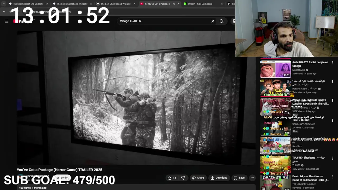Screen dimensions: 338x190
Task: Open the Hekayat Aflam movie thumbnail
Action: 275,88
